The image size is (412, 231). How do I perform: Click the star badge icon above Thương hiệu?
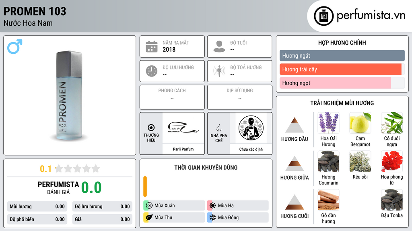click(x=151, y=128)
